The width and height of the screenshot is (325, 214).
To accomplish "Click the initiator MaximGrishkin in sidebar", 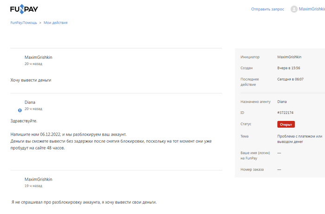I will [289, 57].
